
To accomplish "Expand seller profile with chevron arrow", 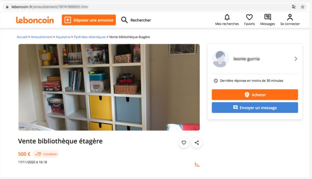I will tap(296, 59).
